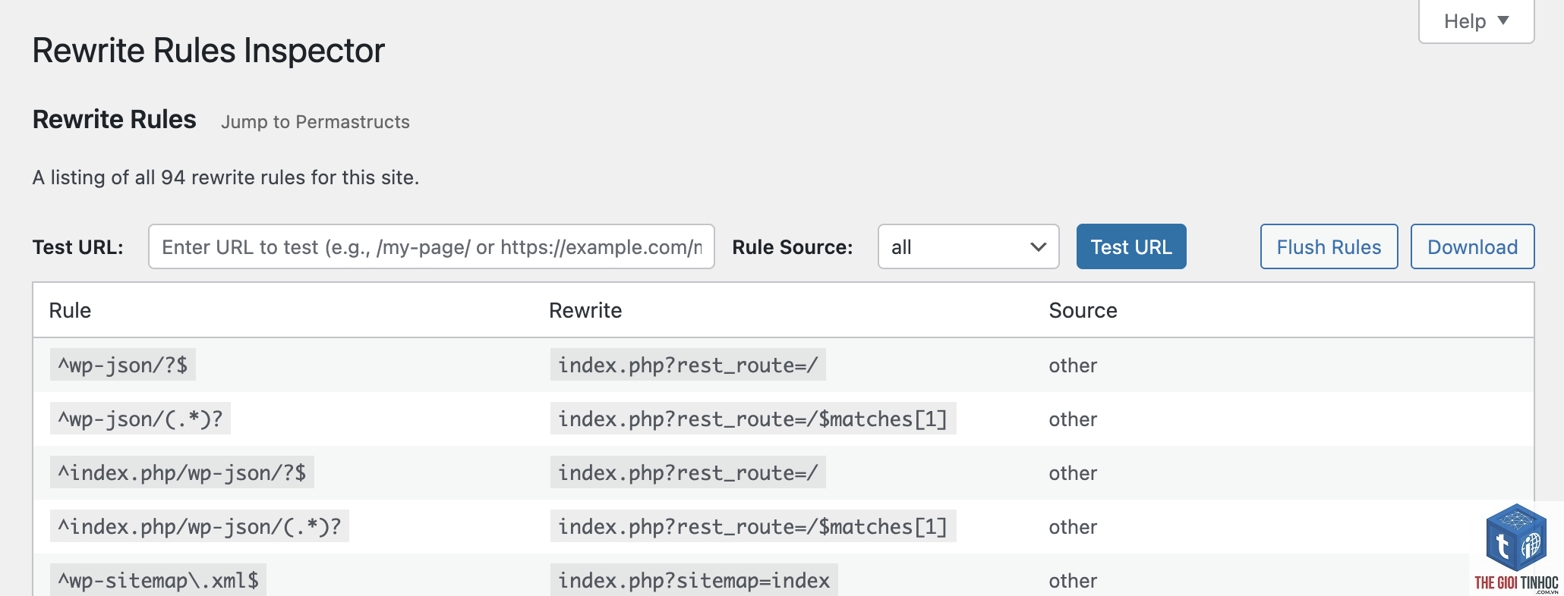This screenshot has height=596, width=1564.
Task: Open the Rule Source dropdown
Action: (968, 246)
